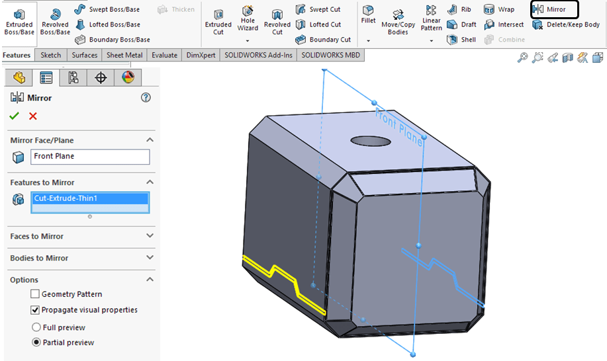
Task: Open the DisplayManager appearance tab icon
Action: 128,78
